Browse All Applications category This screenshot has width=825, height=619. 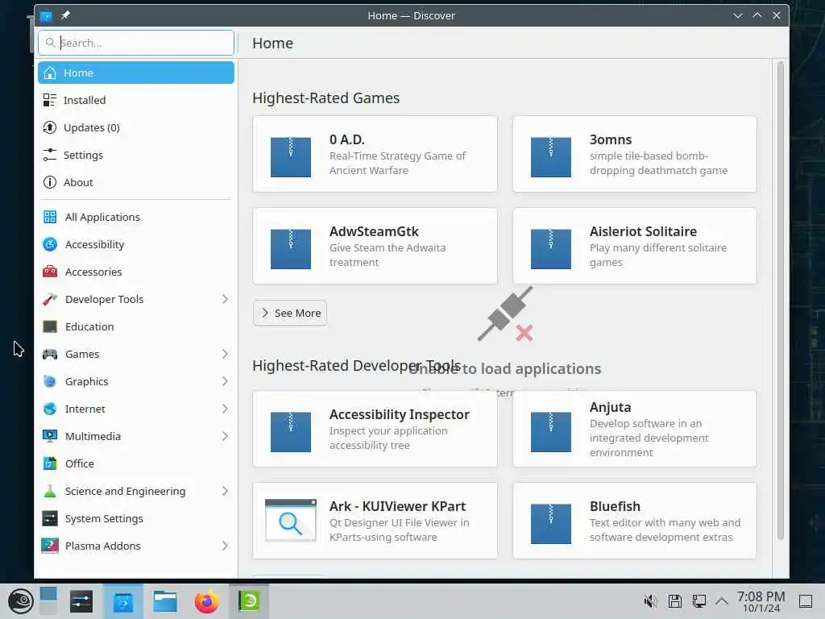[135, 217]
